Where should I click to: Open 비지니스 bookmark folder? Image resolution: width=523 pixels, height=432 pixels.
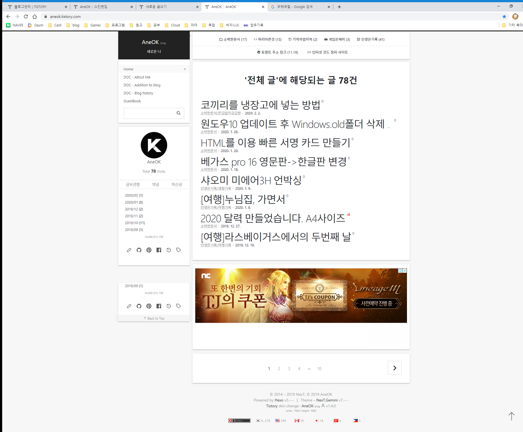click(x=229, y=25)
